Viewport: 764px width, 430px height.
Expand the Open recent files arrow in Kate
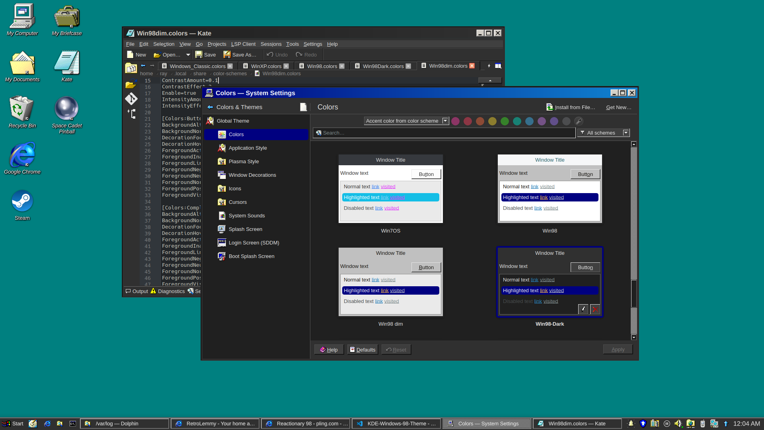click(x=188, y=55)
